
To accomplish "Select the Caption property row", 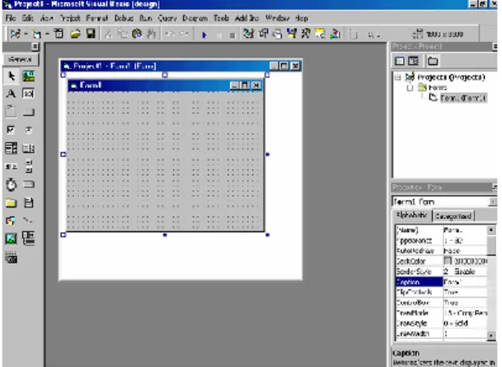I will (x=441, y=281).
